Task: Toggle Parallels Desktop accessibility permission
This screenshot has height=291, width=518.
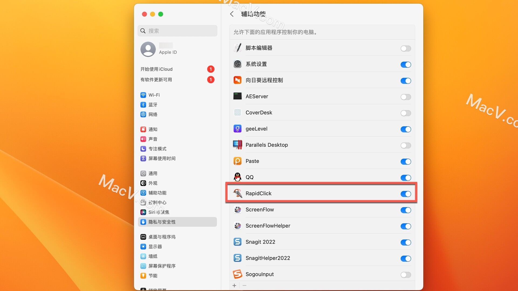Action: click(405, 145)
